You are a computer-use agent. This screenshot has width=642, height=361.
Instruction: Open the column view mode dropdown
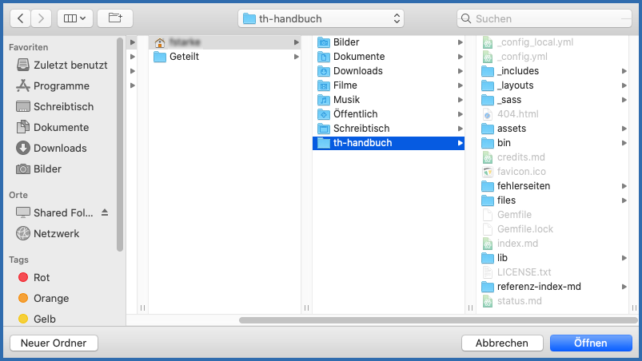(x=75, y=18)
